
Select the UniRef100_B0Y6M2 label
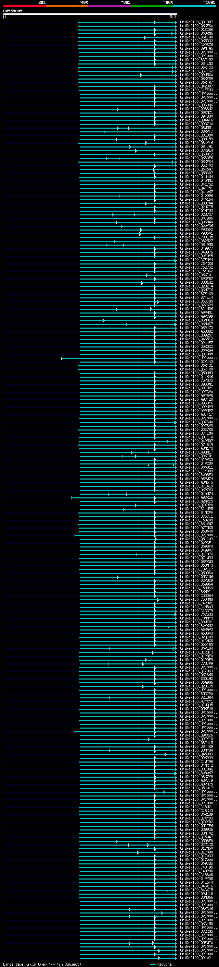tap(196, 626)
